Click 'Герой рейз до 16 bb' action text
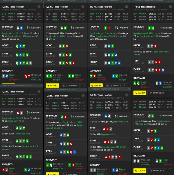This screenshot has width=174, height=175. pos(72,122)
